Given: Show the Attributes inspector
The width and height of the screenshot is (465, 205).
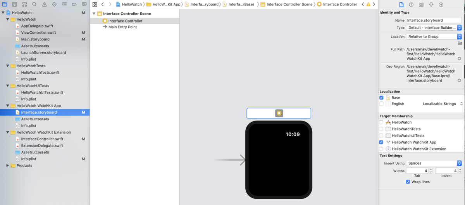Looking at the screenshot, I should [x=431, y=4].
